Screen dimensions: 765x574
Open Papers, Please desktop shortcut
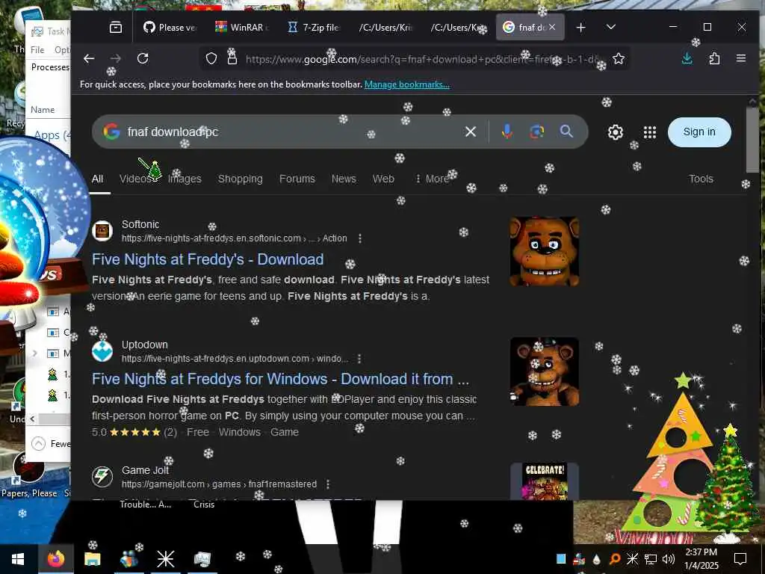29,475
